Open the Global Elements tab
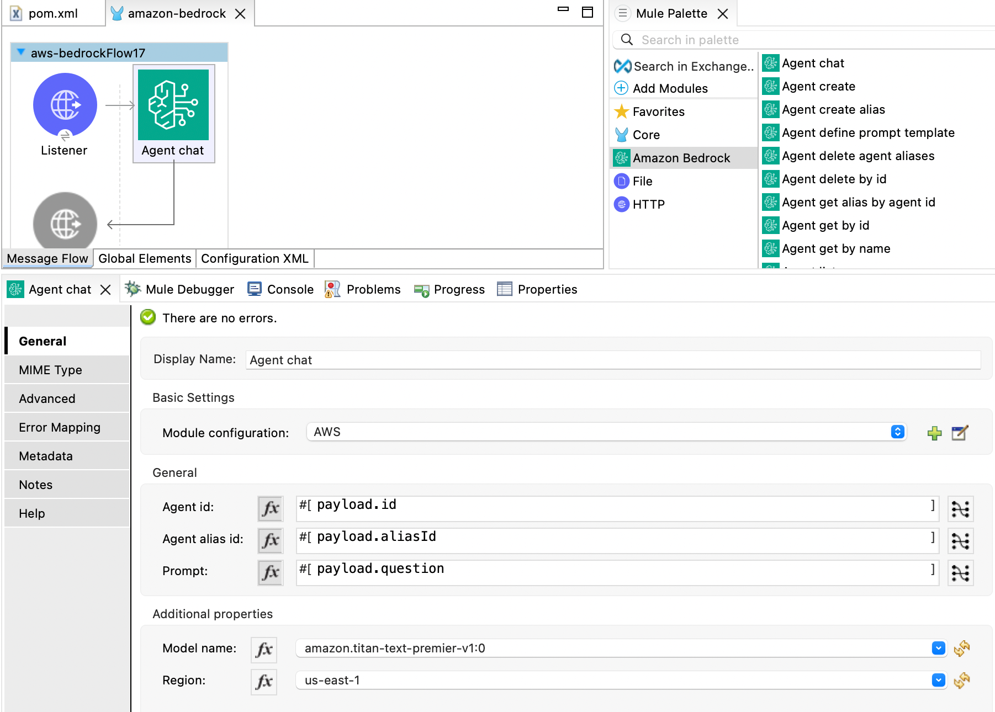 click(x=145, y=258)
